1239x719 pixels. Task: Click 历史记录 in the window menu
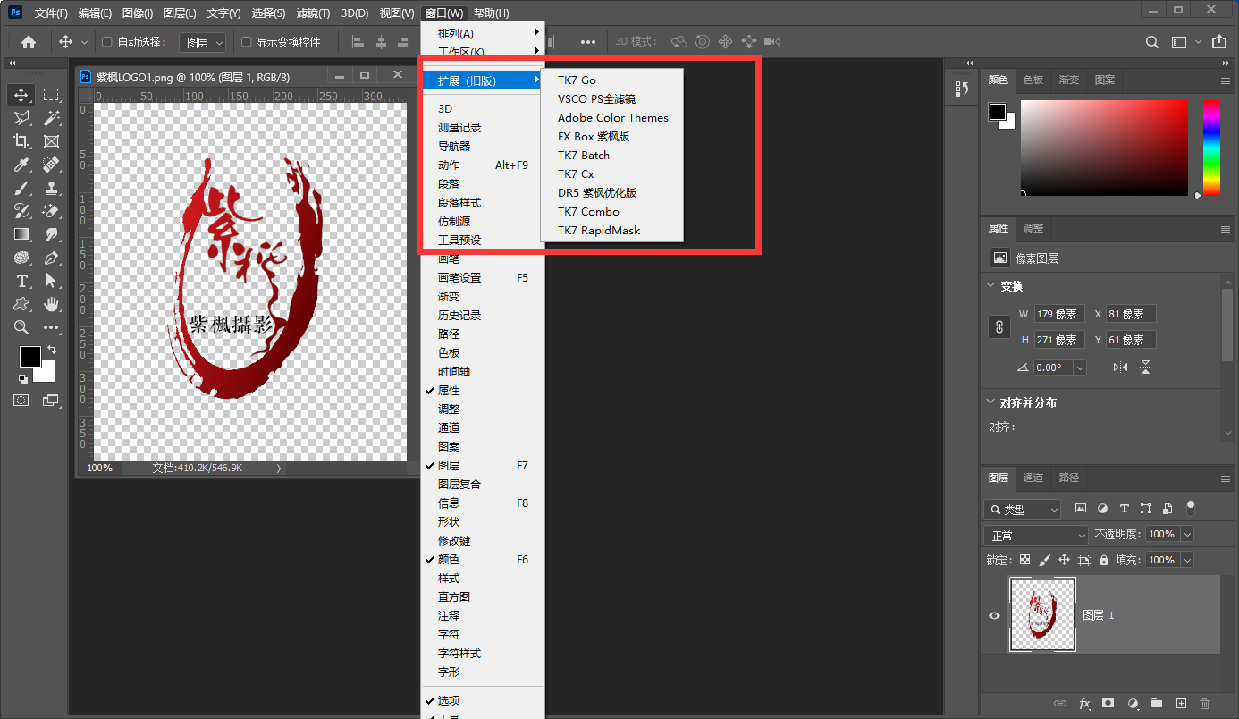click(459, 316)
